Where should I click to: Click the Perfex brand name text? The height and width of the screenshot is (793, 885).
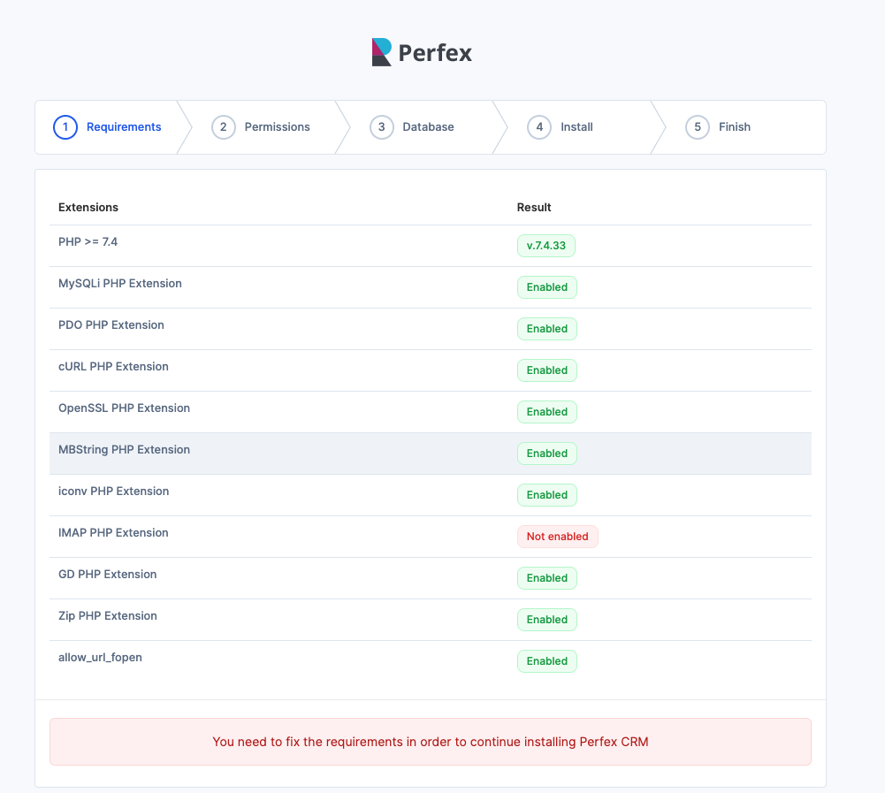pos(435,53)
